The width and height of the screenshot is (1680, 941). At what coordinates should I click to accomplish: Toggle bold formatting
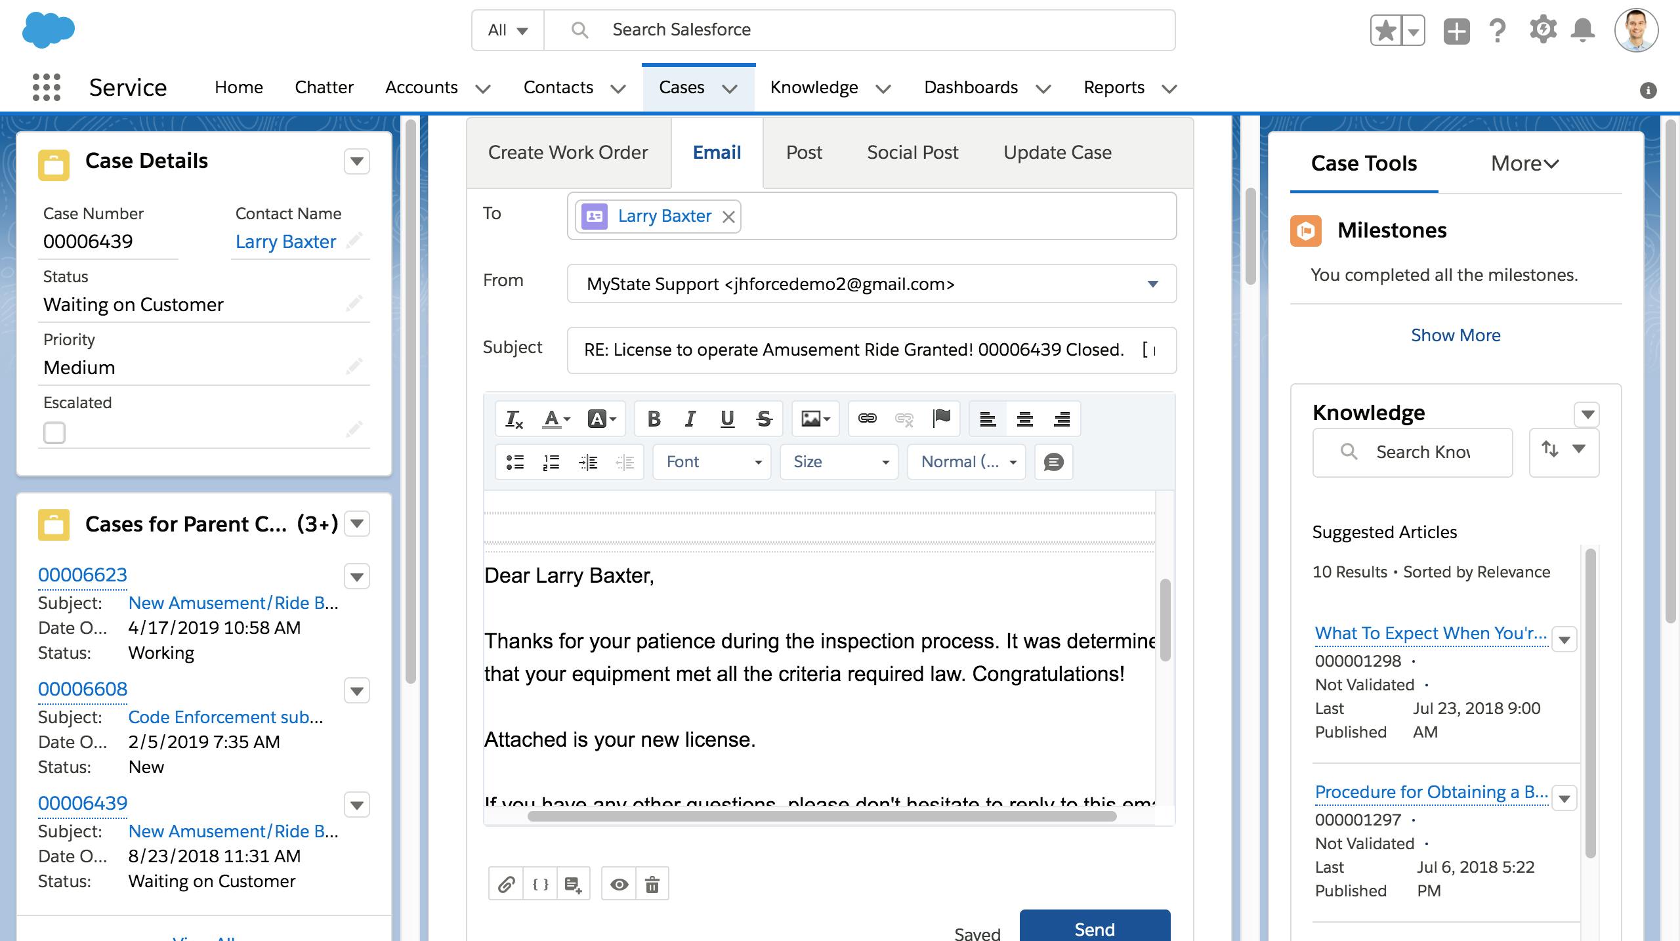[x=654, y=419]
